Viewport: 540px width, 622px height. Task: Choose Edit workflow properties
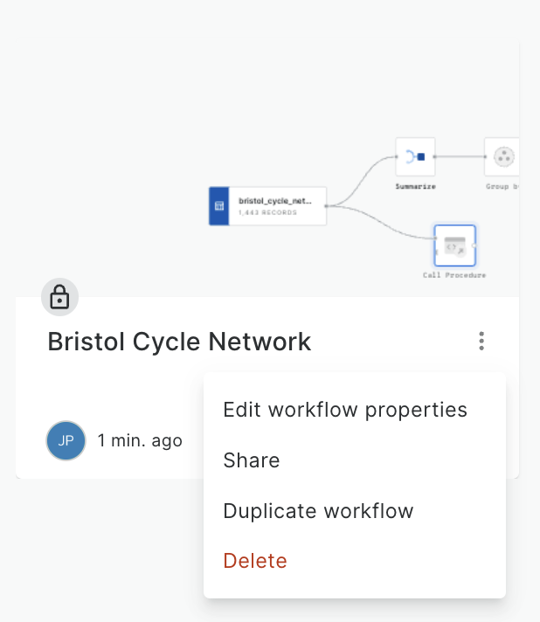[345, 410]
